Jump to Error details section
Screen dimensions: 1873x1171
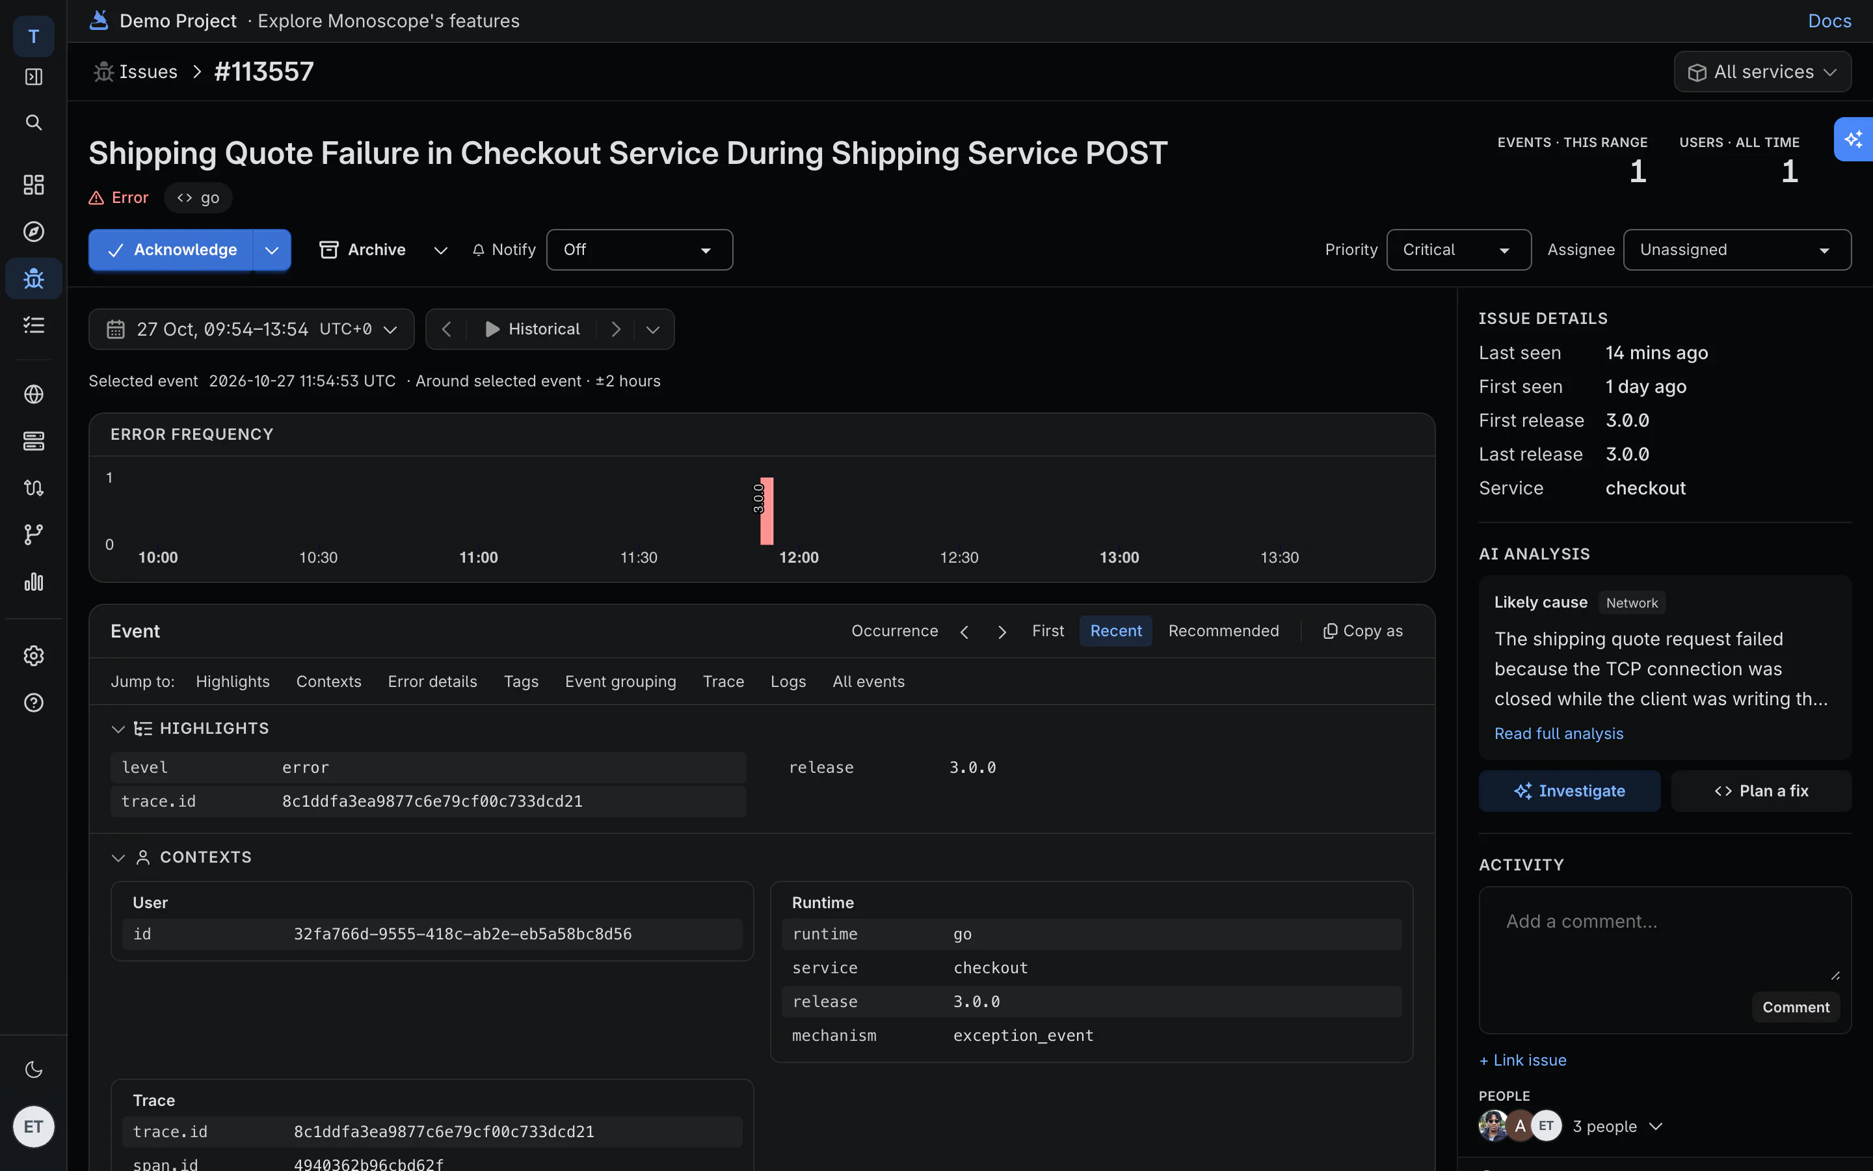tap(432, 682)
